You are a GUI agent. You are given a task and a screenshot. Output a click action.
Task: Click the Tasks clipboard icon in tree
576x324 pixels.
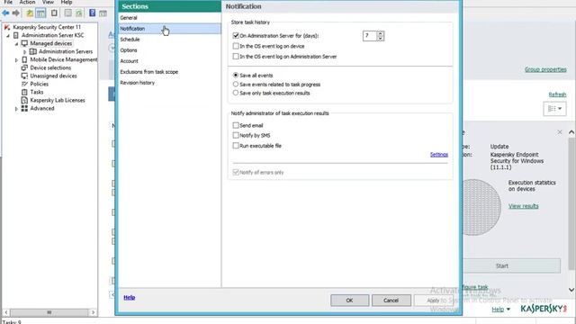(24, 92)
